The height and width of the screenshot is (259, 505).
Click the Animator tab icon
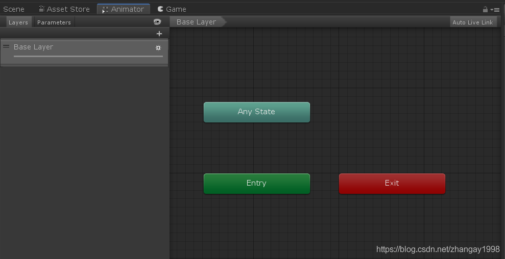105,10
